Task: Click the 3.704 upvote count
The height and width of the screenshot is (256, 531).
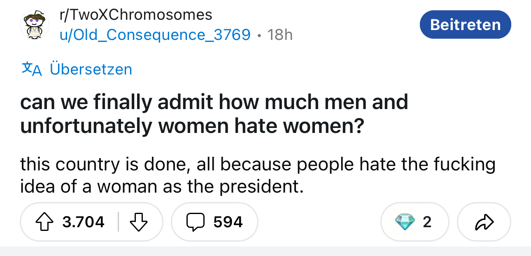Action: point(84,222)
